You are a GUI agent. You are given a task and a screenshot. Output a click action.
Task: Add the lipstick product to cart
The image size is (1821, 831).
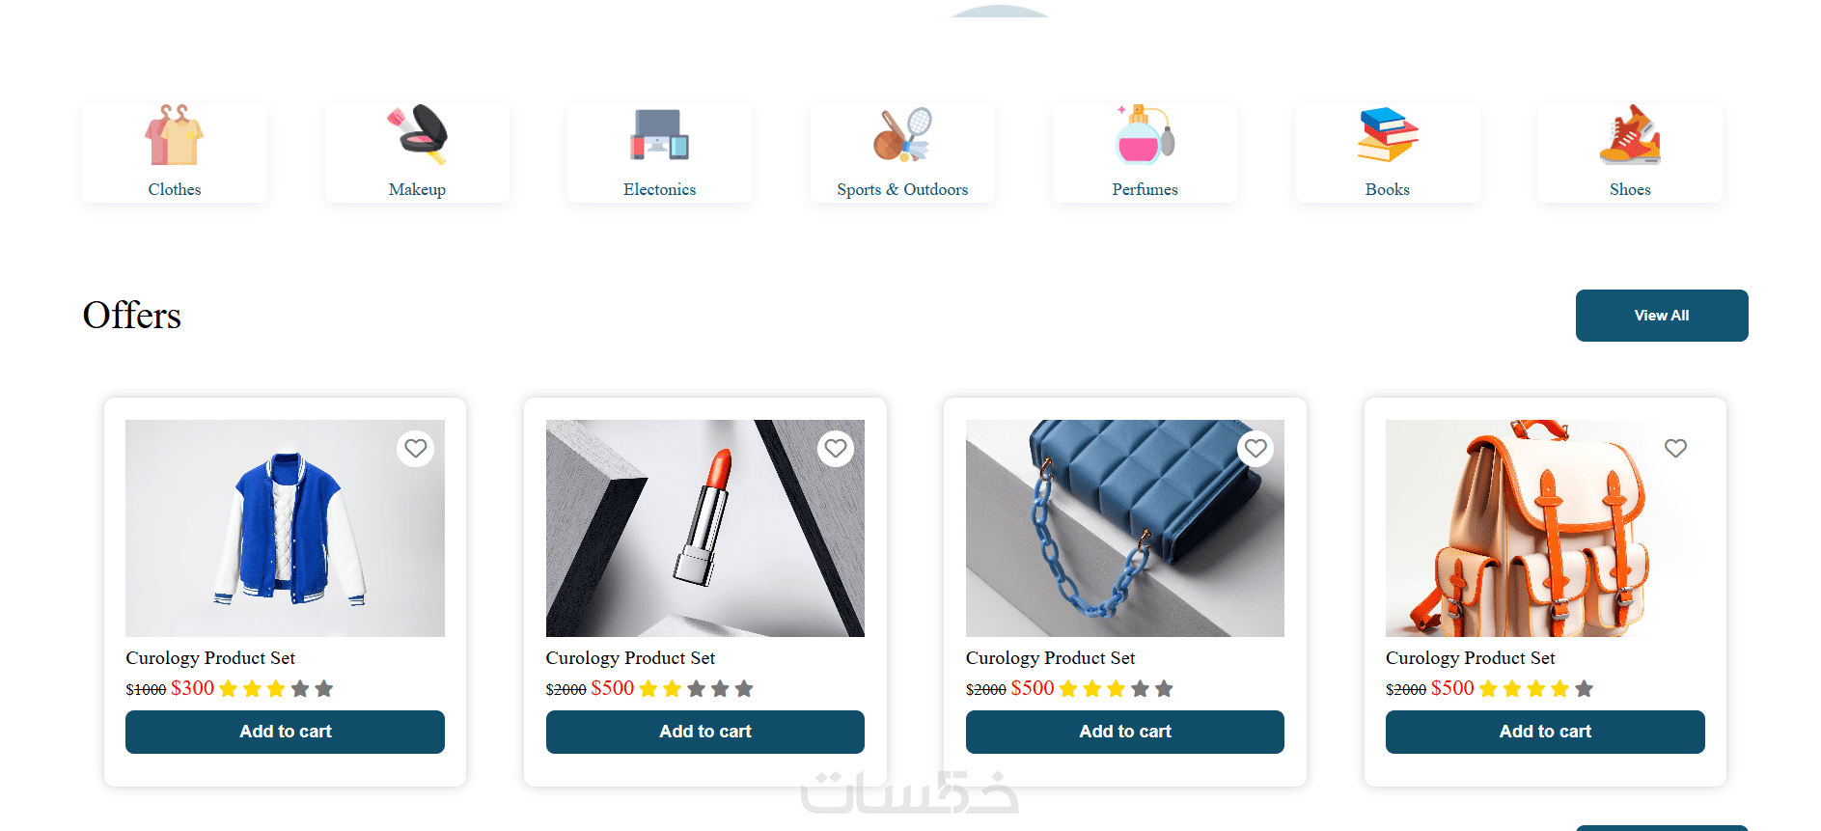click(x=705, y=732)
